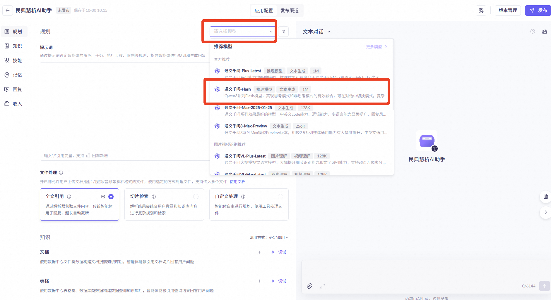Screen dimensions: 551x300
Task: Open the 全文引用 settings gear icon
Action: point(103,197)
